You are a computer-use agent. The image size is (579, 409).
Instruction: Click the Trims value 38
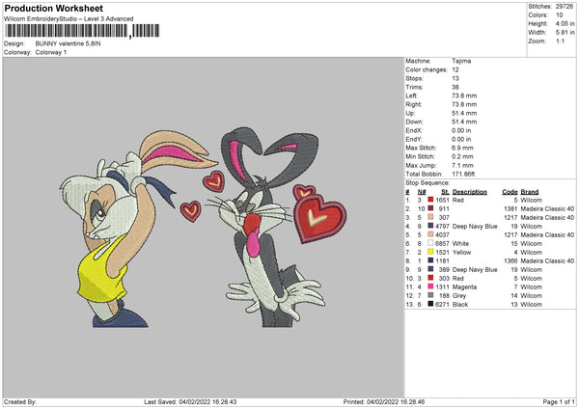pyautogui.click(x=455, y=88)
